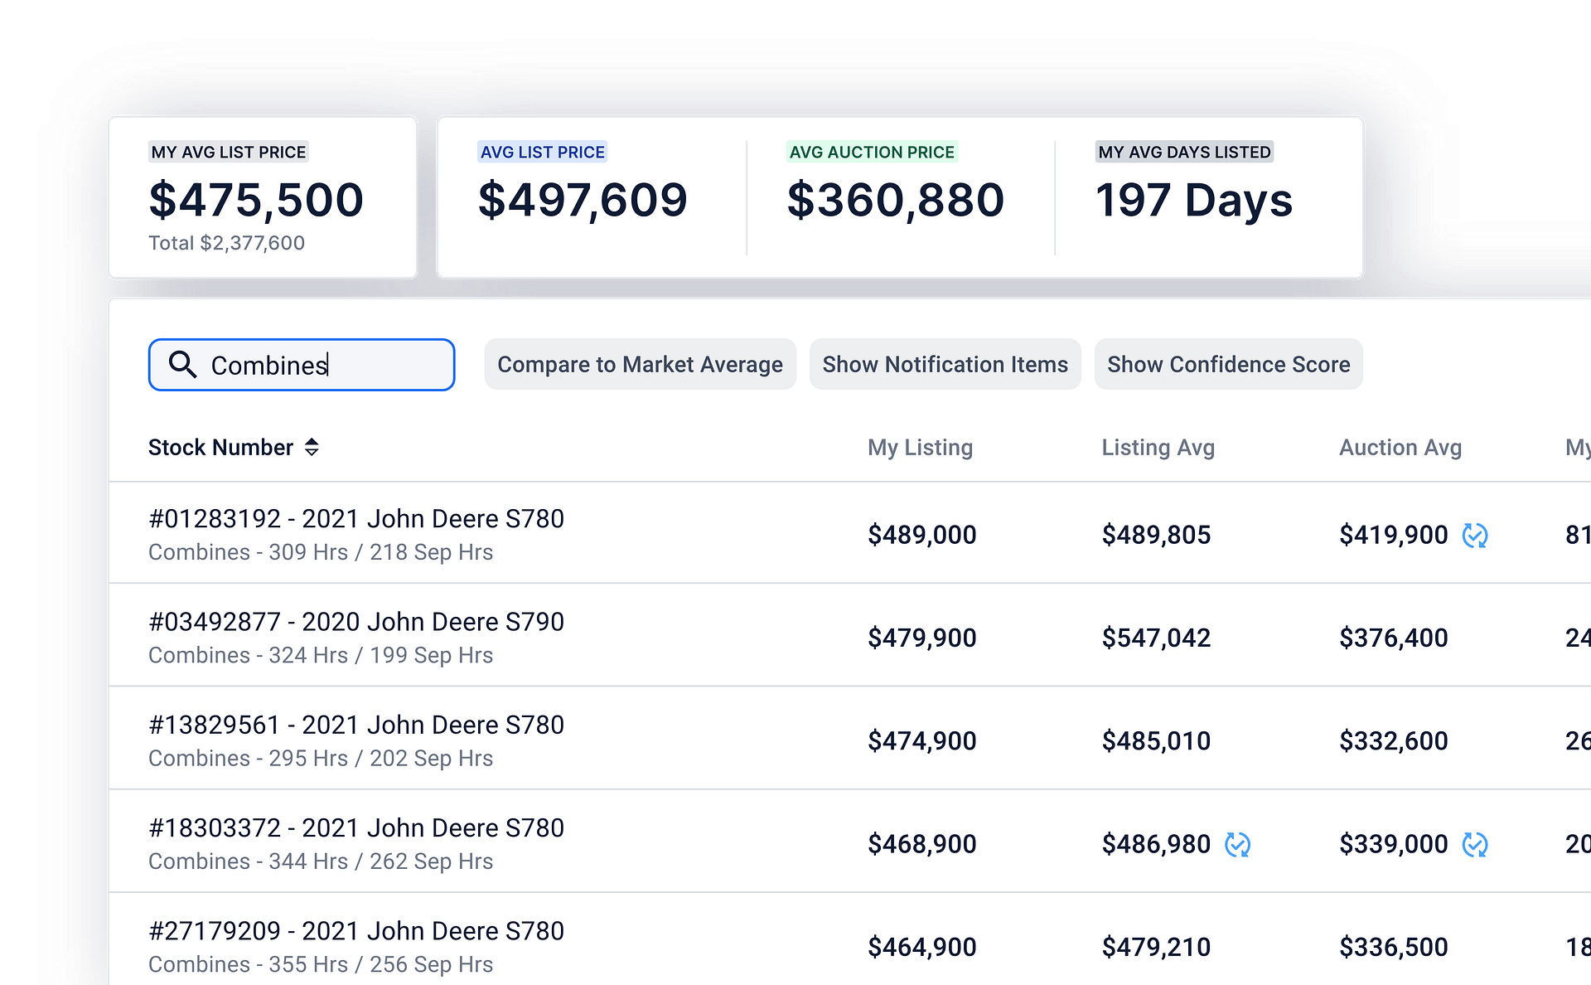This screenshot has width=1591, height=985.
Task: Click refresh-check icon beside $339,000
Action: click(1475, 844)
